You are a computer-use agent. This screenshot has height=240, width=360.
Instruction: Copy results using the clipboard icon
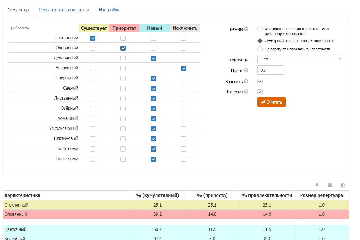coord(343,185)
